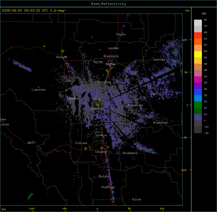Select the pink 42-45 dBZ legend swatch
The image size is (217, 212).
pos(198,73)
